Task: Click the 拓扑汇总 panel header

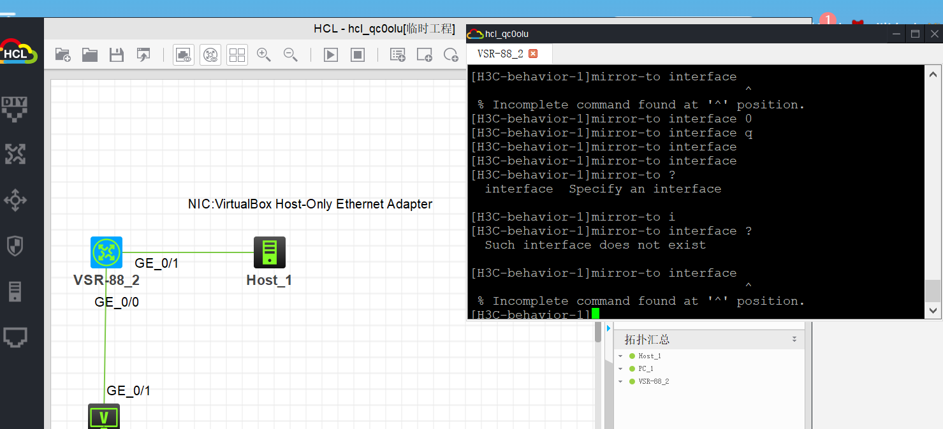Action: point(708,339)
